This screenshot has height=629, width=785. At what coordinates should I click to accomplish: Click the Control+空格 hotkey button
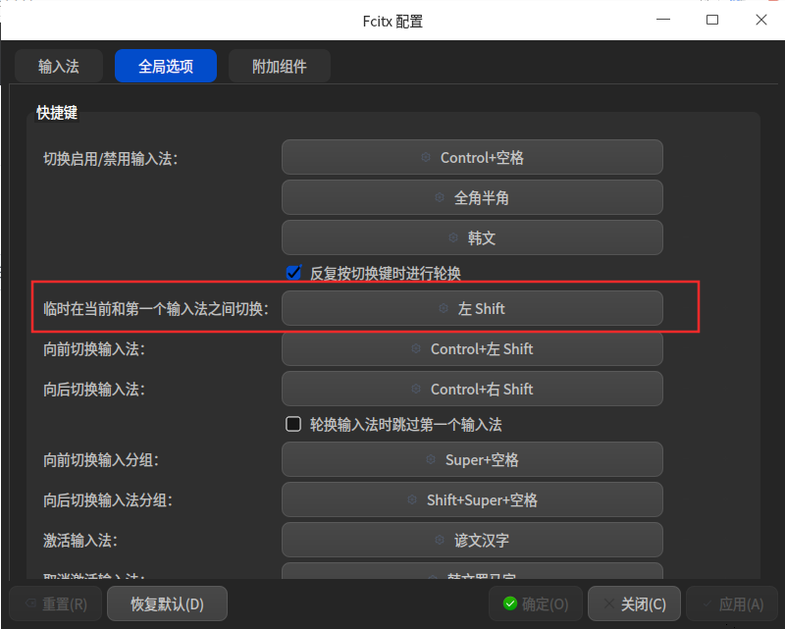pyautogui.click(x=472, y=158)
